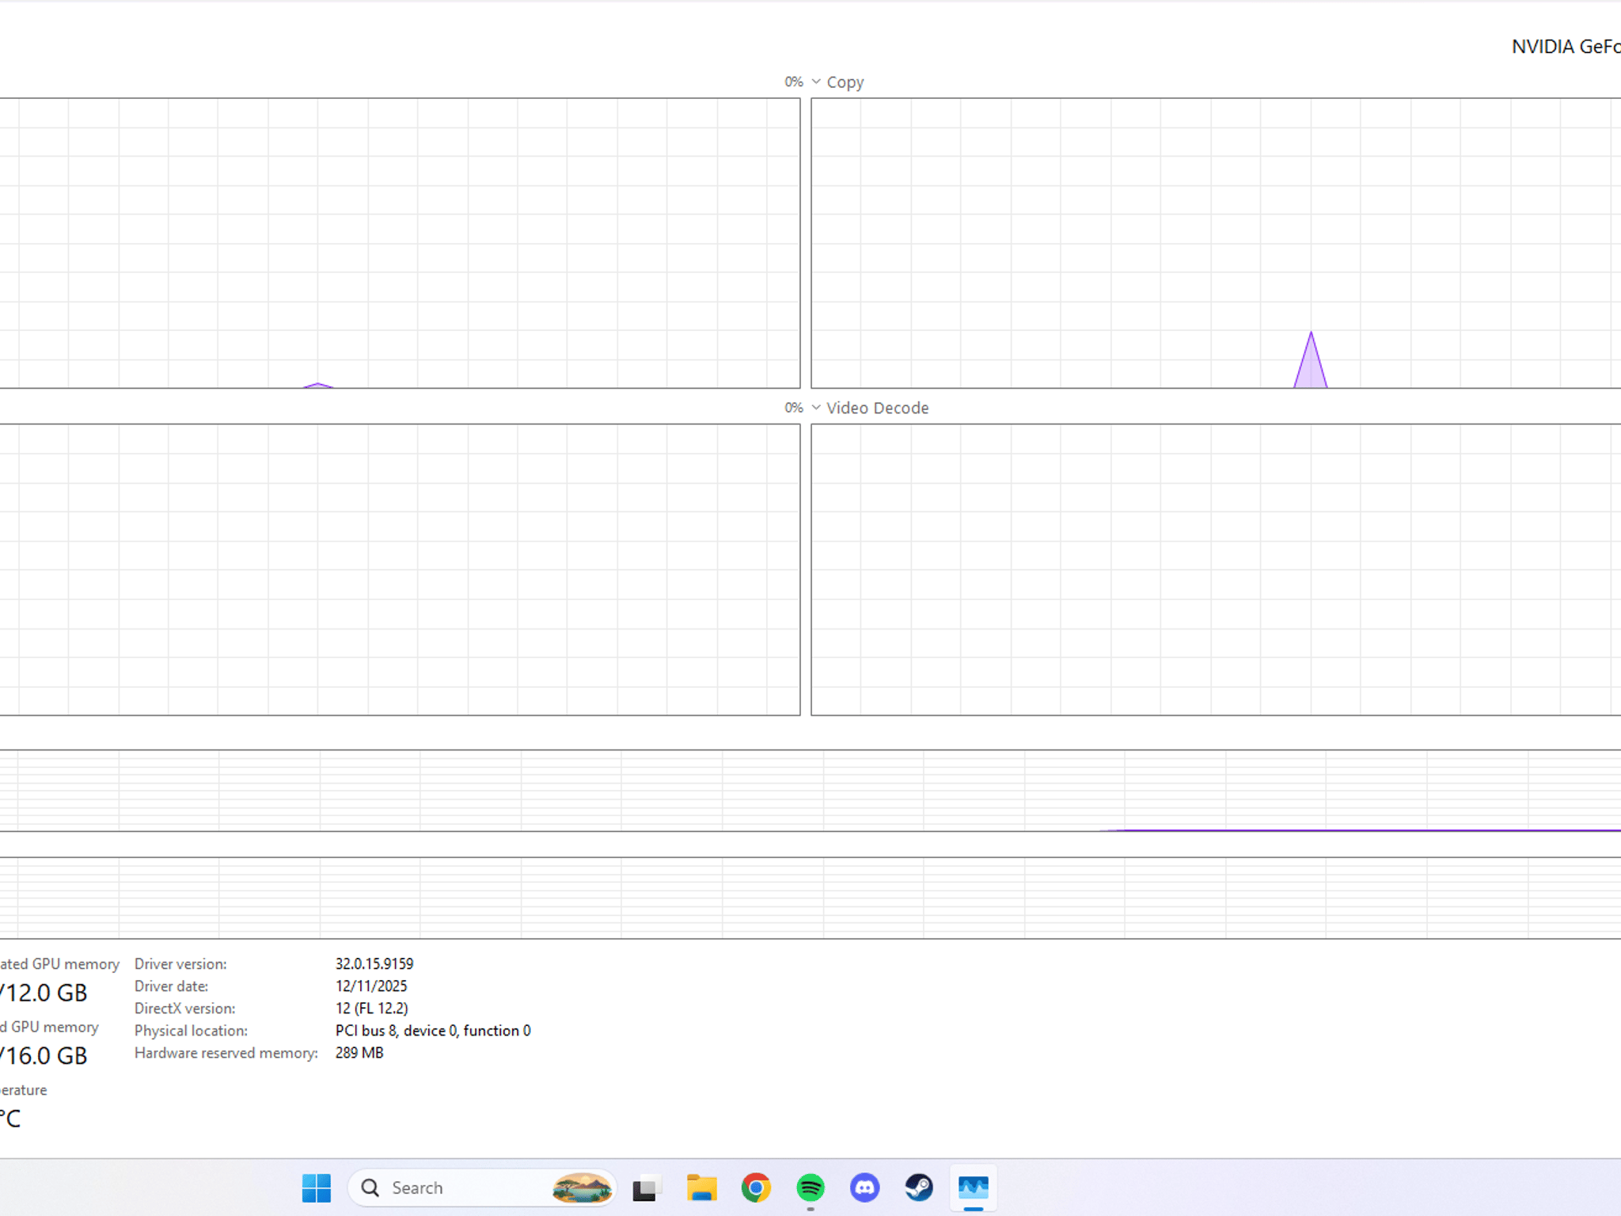Click the Driver date label

[171, 986]
